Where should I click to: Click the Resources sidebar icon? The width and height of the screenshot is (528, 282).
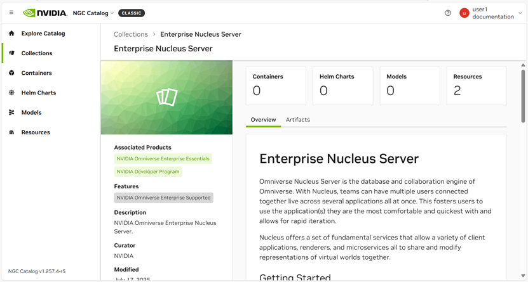11,132
